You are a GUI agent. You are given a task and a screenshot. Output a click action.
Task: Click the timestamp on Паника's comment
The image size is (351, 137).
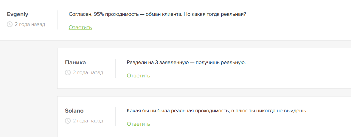click(88, 72)
